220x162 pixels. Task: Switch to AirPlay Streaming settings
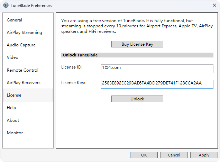(x=24, y=33)
